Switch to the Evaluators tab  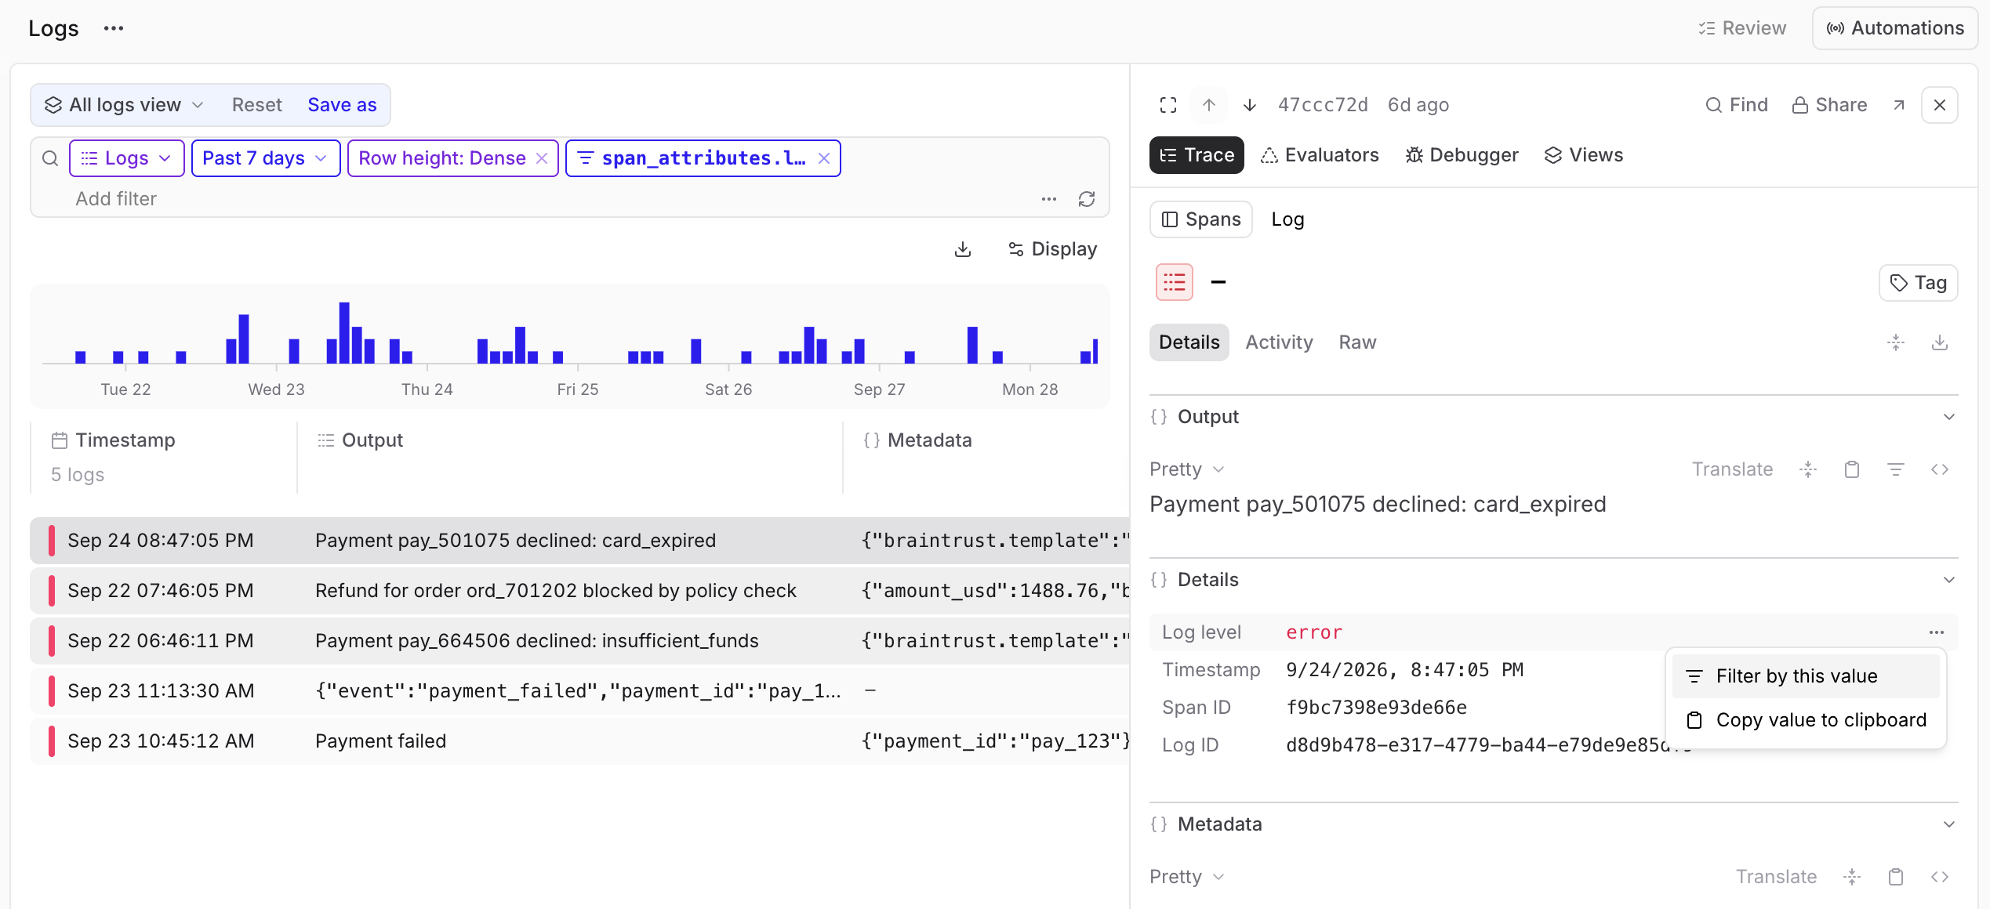[x=1320, y=155]
